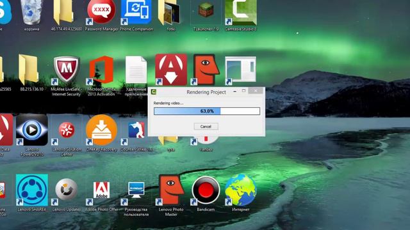Select the fotki folder
The height and width of the screenshot is (230, 410).
tap(169, 12)
